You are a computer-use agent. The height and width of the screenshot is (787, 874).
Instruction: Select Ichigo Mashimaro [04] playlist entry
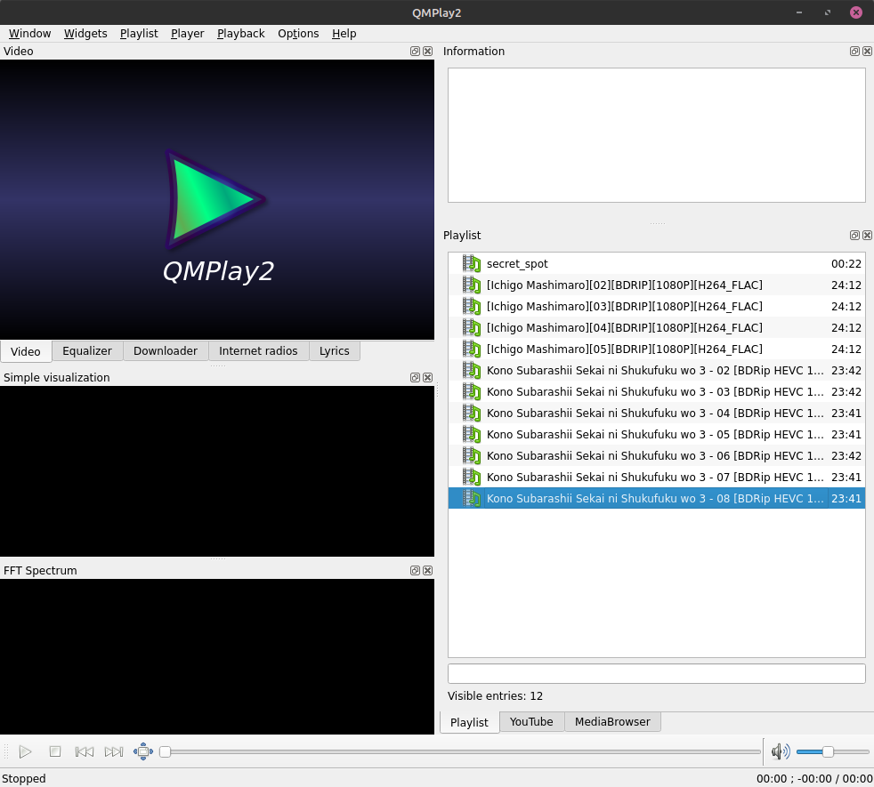point(656,328)
